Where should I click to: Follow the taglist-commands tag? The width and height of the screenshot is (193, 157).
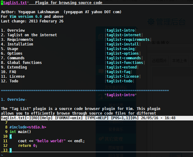pyautogui.click(x=124, y=58)
